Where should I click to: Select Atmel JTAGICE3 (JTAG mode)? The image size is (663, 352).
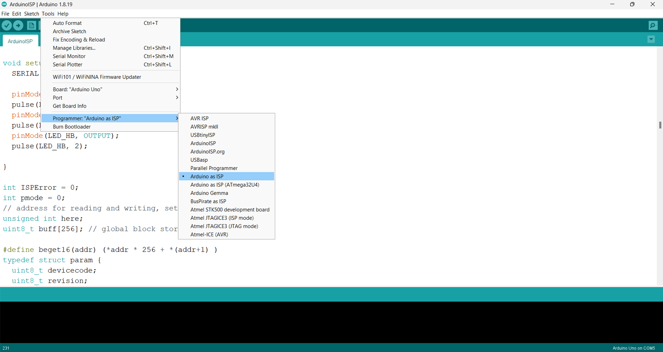click(x=227, y=226)
